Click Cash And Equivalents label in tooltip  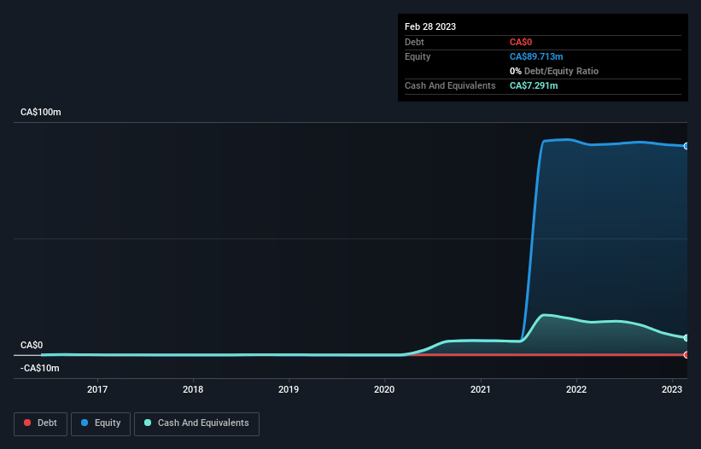click(450, 85)
